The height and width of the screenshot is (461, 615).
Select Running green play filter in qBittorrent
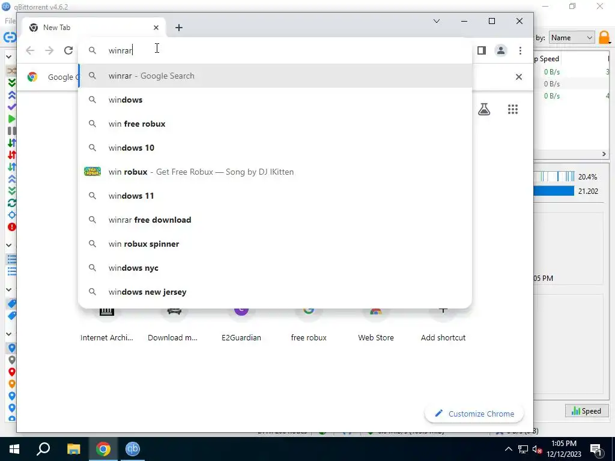12,119
